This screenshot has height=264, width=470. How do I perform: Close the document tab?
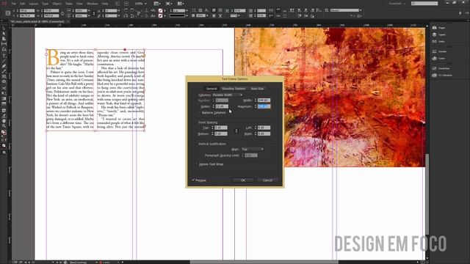pos(68,22)
